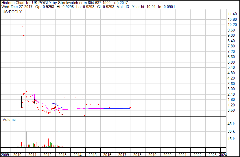Click the tallest red volume bar in 2013
The image size is (240, 157).
coord(59,136)
